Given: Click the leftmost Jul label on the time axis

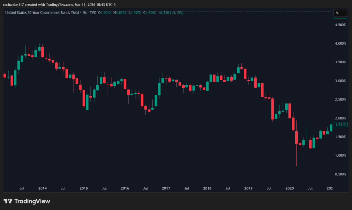Looking at the screenshot, I should (x=22, y=188).
